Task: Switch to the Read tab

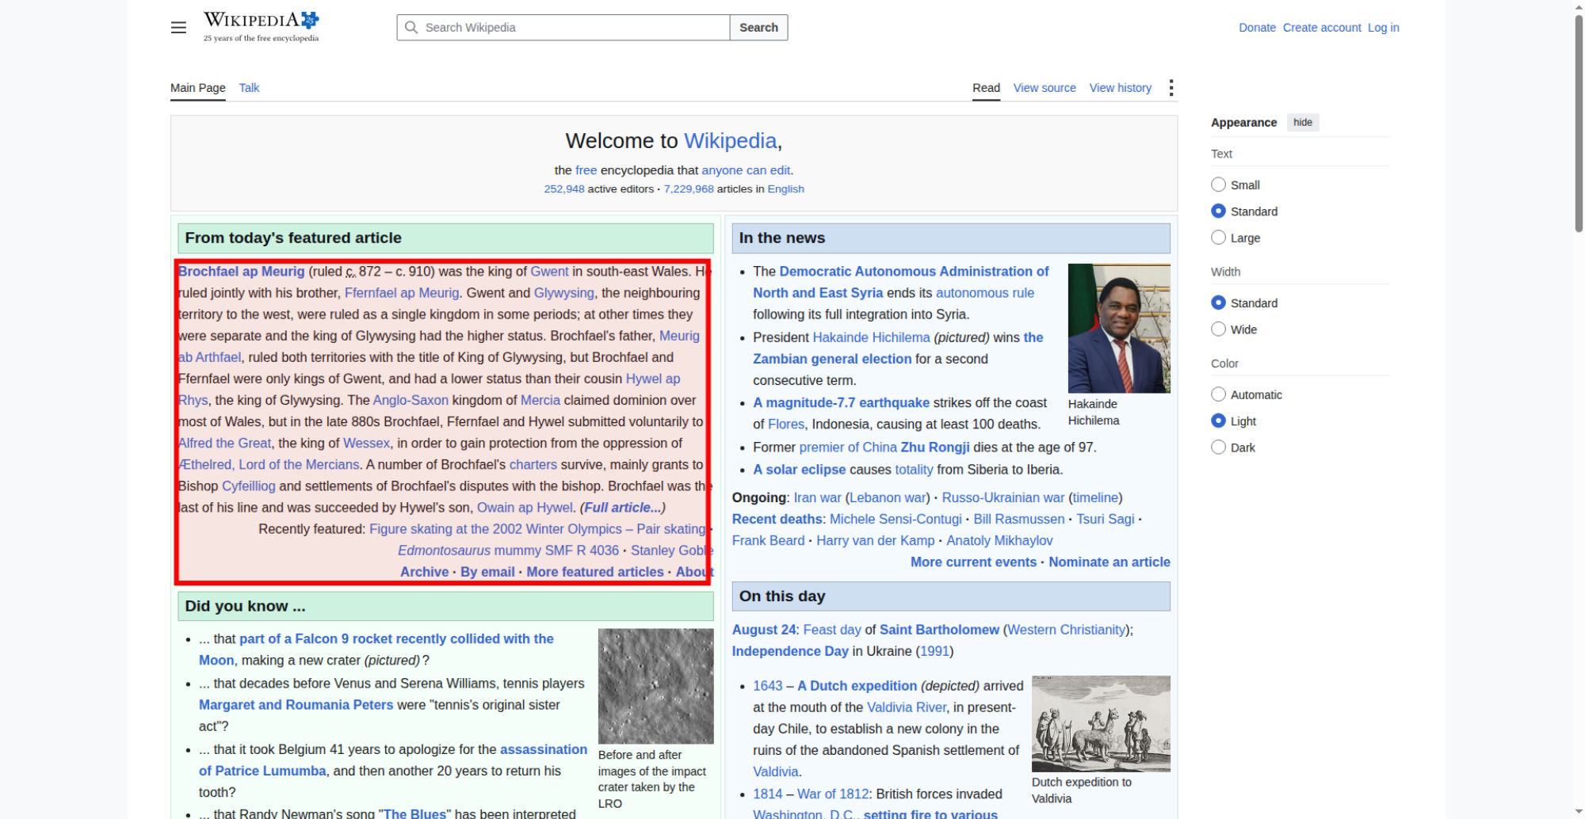Action: point(986,88)
